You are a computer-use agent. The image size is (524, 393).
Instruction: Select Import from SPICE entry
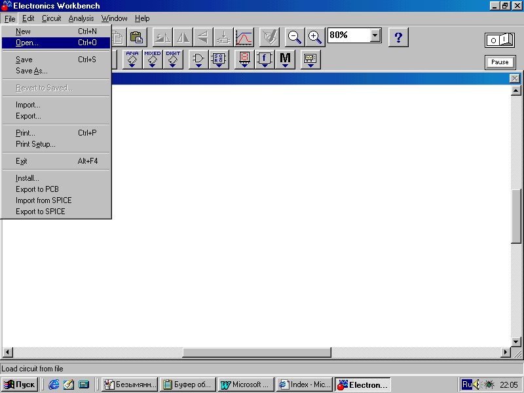click(x=56, y=200)
